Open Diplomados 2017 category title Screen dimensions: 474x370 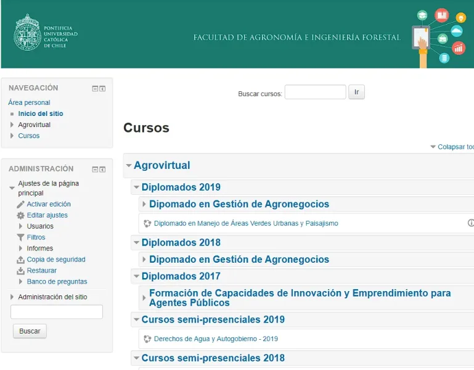pos(181,276)
